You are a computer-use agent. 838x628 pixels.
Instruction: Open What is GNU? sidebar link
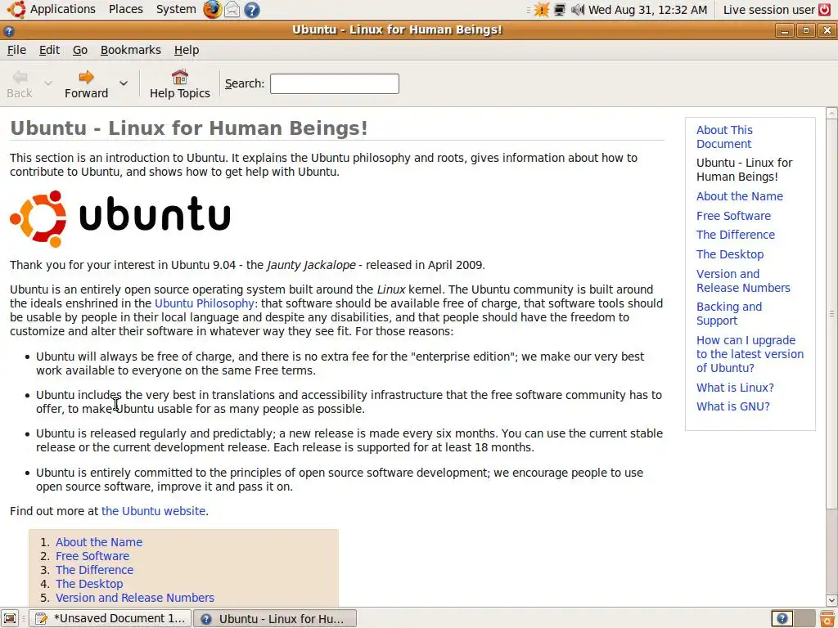tap(732, 406)
